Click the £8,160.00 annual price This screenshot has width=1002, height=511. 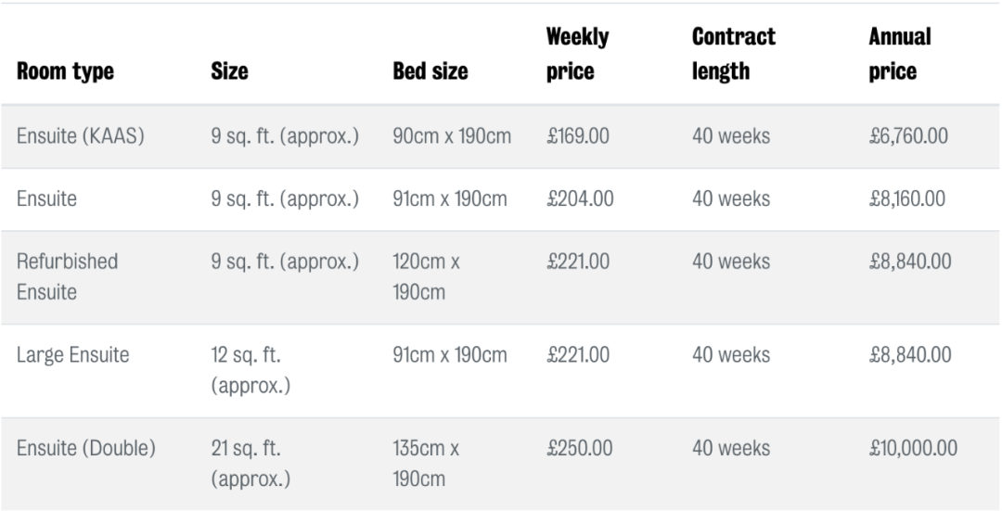click(908, 198)
